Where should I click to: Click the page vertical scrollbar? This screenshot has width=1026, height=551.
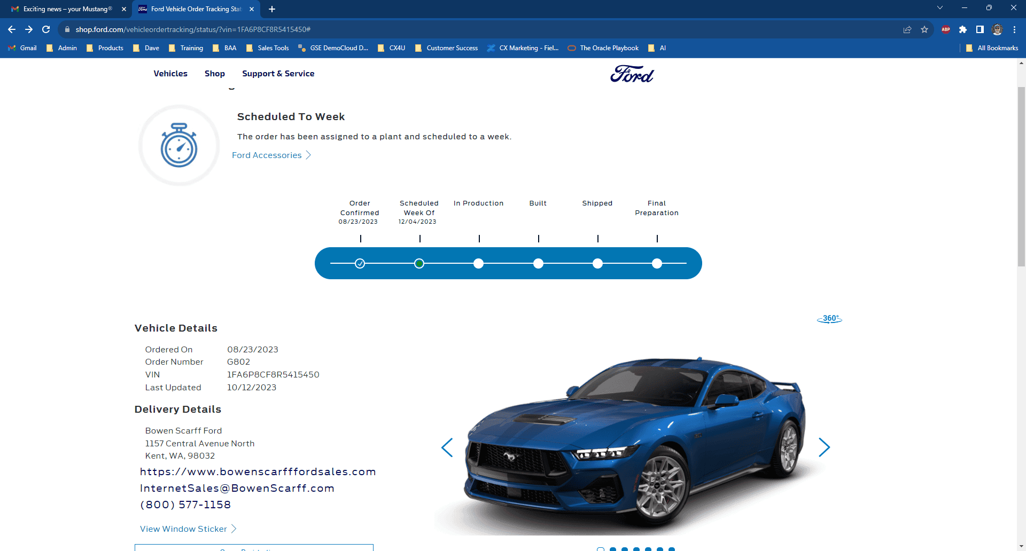(x=1021, y=176)
